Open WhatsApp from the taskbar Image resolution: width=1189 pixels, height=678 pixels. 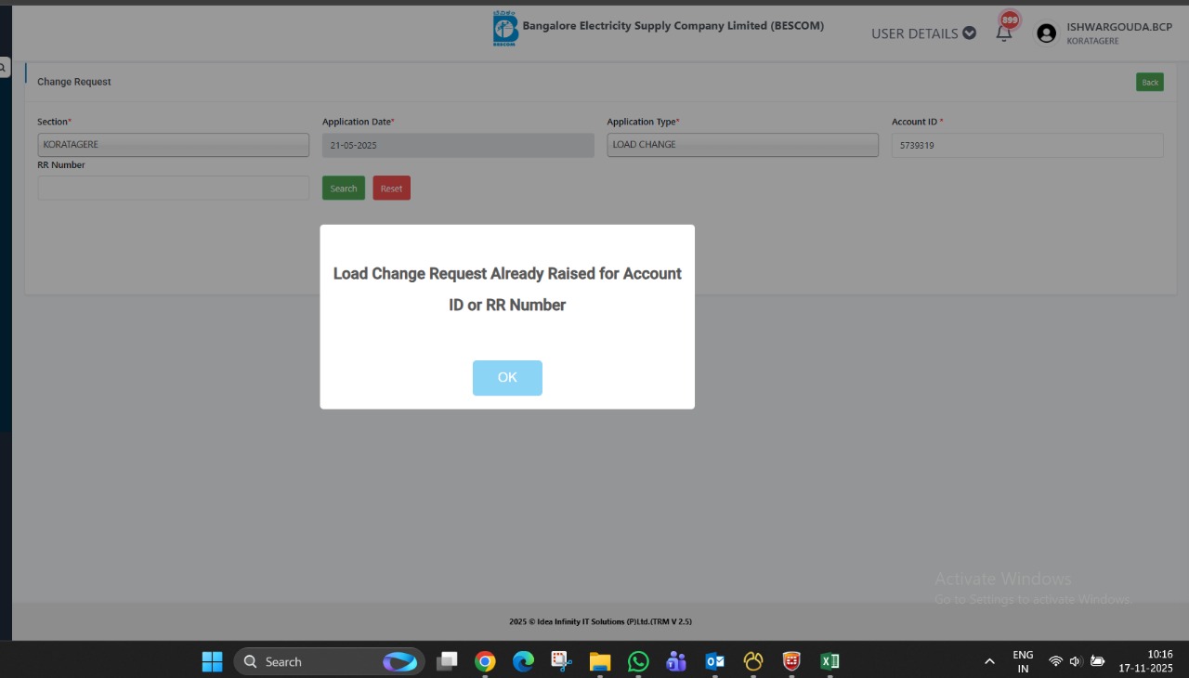point(638,661)
